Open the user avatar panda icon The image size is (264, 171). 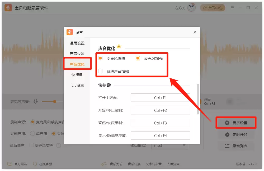pyautogui.click(x=191, y=8)
